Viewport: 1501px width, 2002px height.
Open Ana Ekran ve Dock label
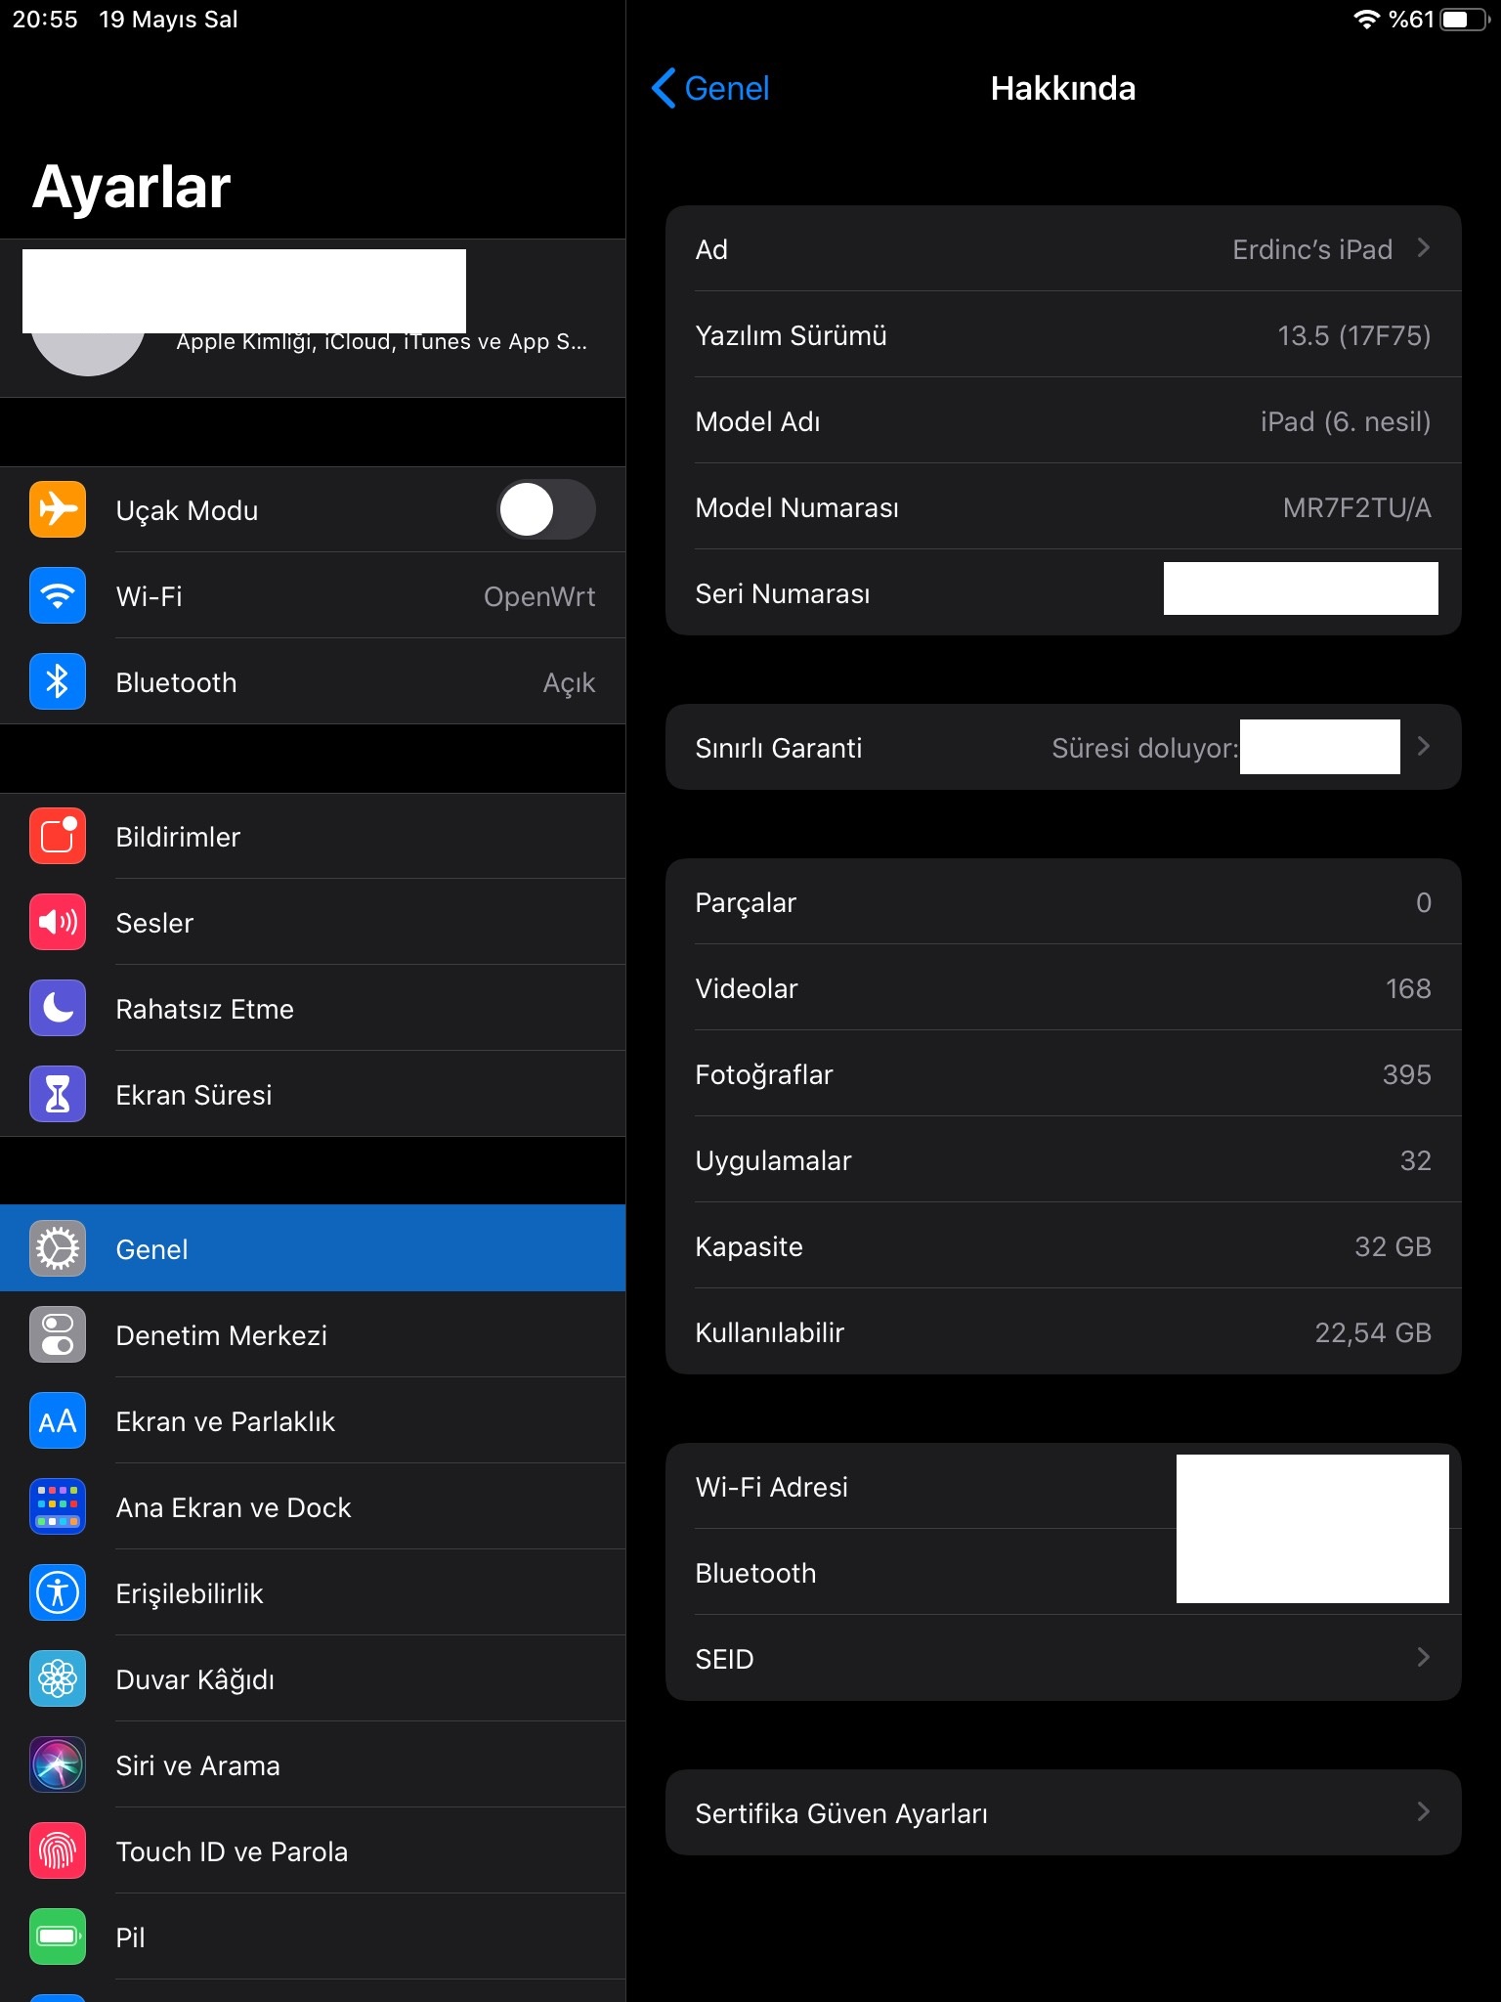(x=233, y=1507)
